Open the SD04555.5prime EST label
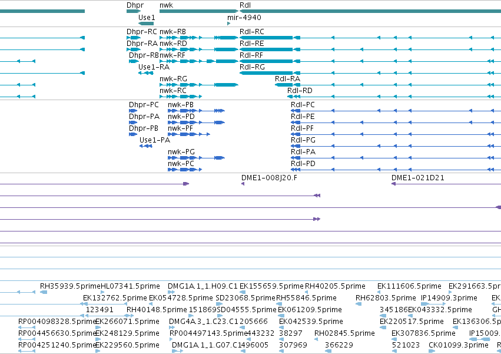 pos(247,310)
